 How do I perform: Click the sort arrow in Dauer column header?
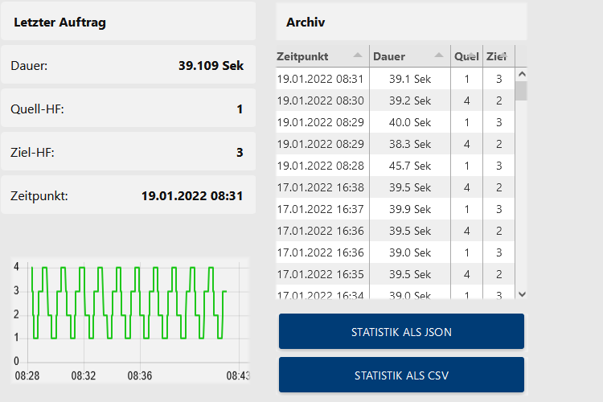pos(439,55)
